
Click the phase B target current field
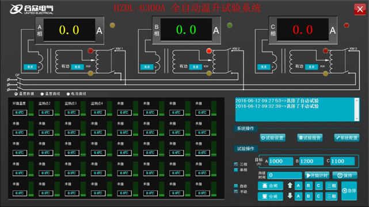click(311, 161)
